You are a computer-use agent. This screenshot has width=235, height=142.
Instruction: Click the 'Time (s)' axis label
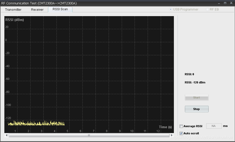165,127
